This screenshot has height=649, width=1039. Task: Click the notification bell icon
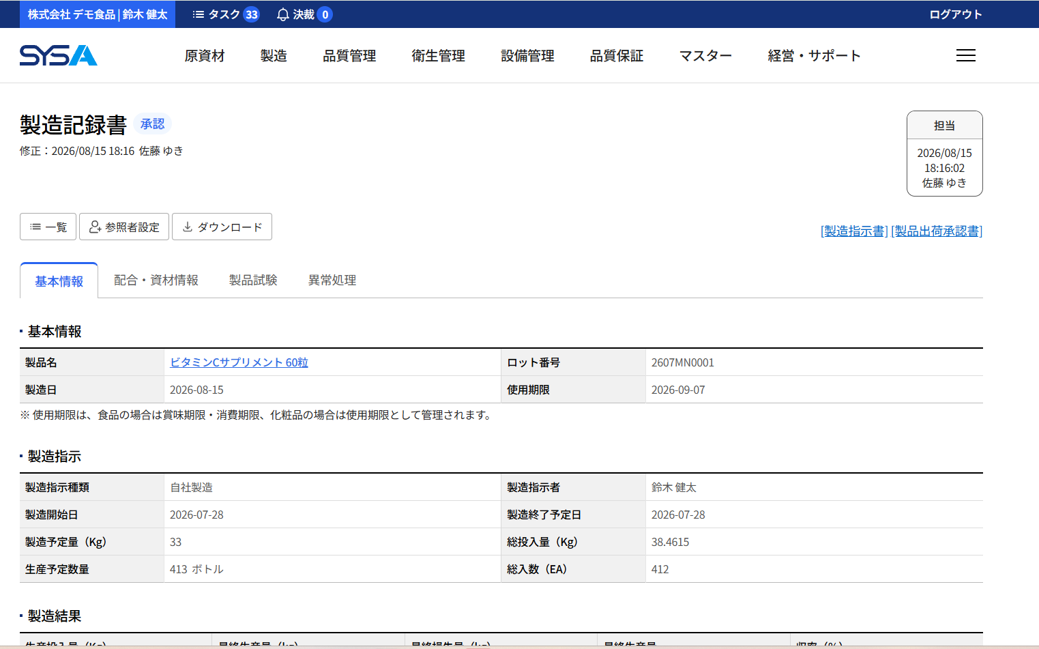tap(283, 14)
